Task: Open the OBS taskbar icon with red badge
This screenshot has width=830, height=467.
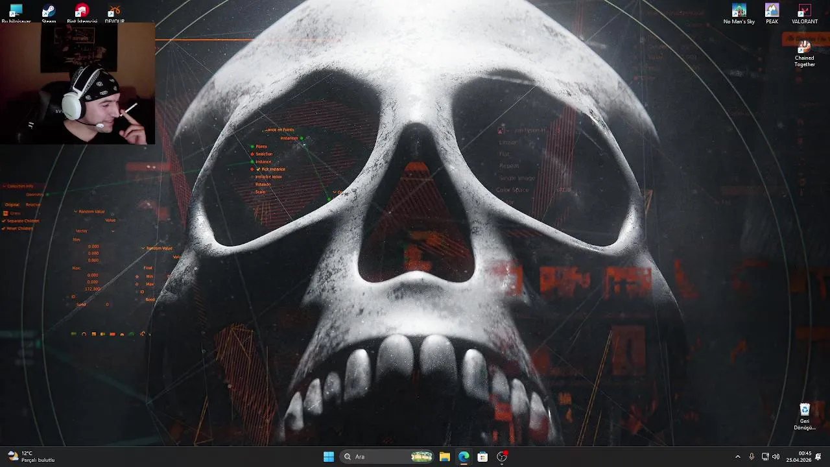Action: pos(502,457)
